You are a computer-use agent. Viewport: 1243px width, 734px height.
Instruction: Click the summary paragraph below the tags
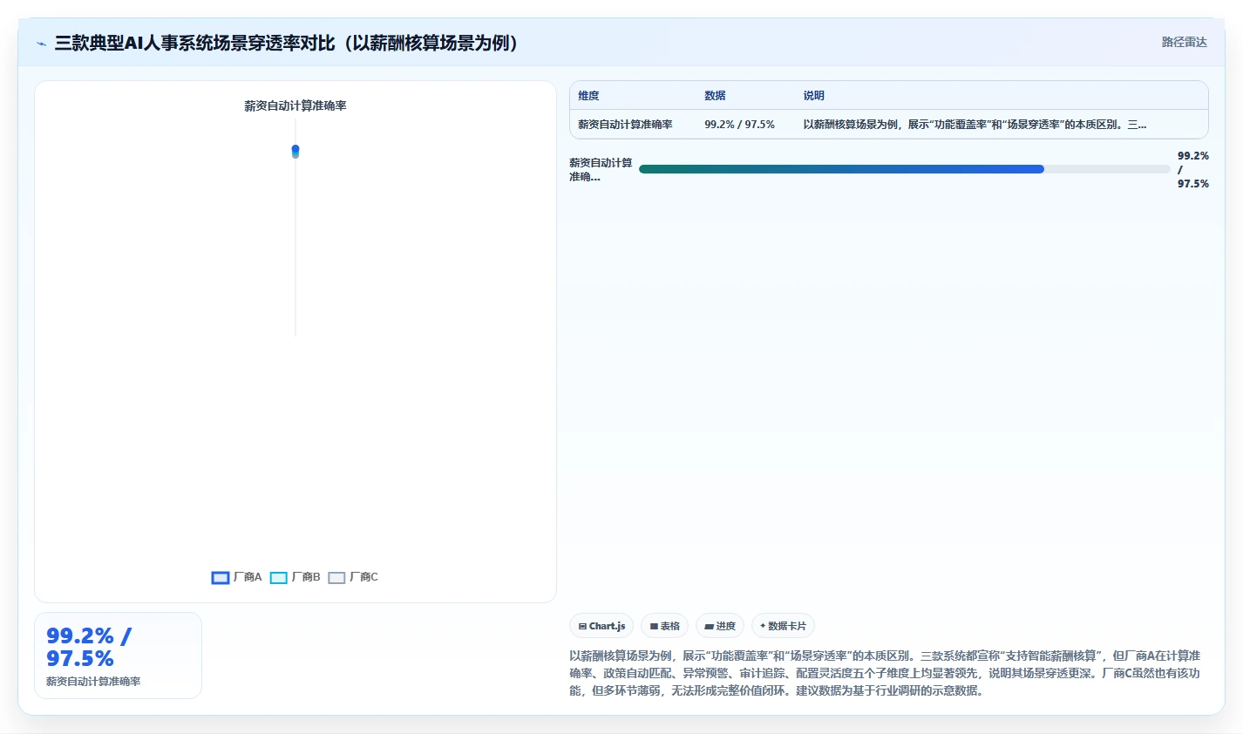[x=885, y=673]
